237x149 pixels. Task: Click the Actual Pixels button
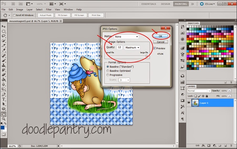(x=45, y=15)
